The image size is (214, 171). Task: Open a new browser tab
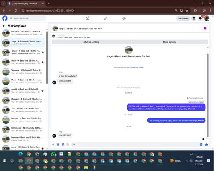point(49,3)
